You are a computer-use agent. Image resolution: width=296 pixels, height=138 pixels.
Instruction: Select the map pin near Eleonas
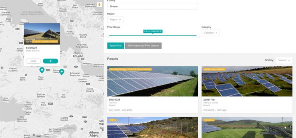[x=61, y=72]
